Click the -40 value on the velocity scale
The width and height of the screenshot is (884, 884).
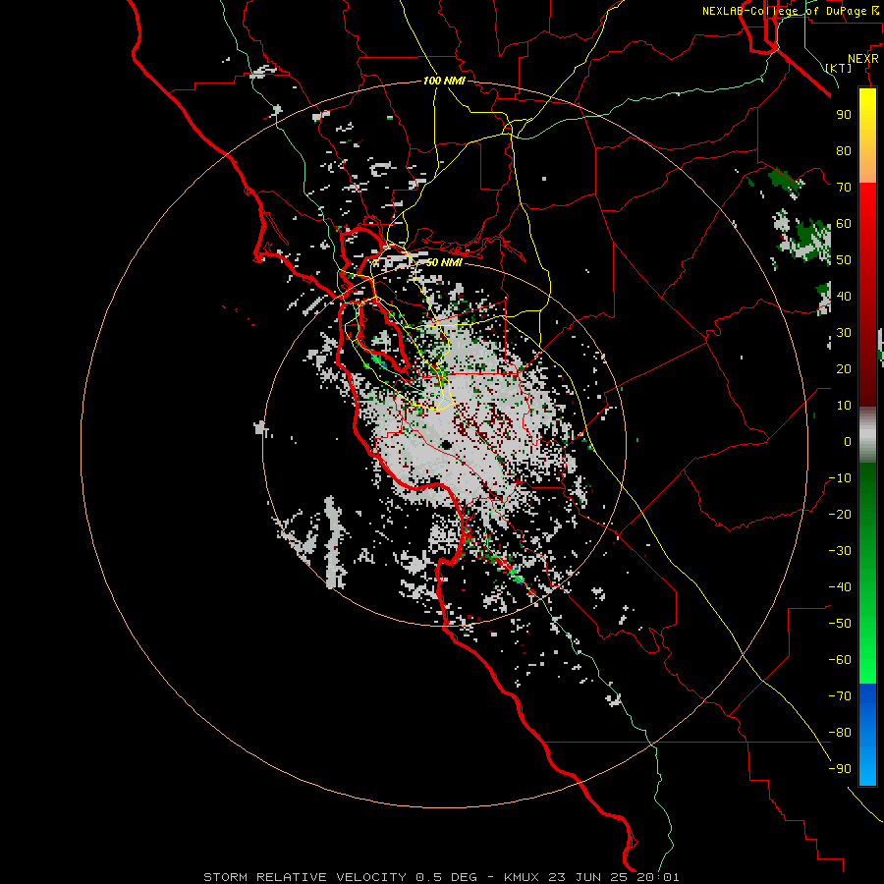(x=840, y=587)
